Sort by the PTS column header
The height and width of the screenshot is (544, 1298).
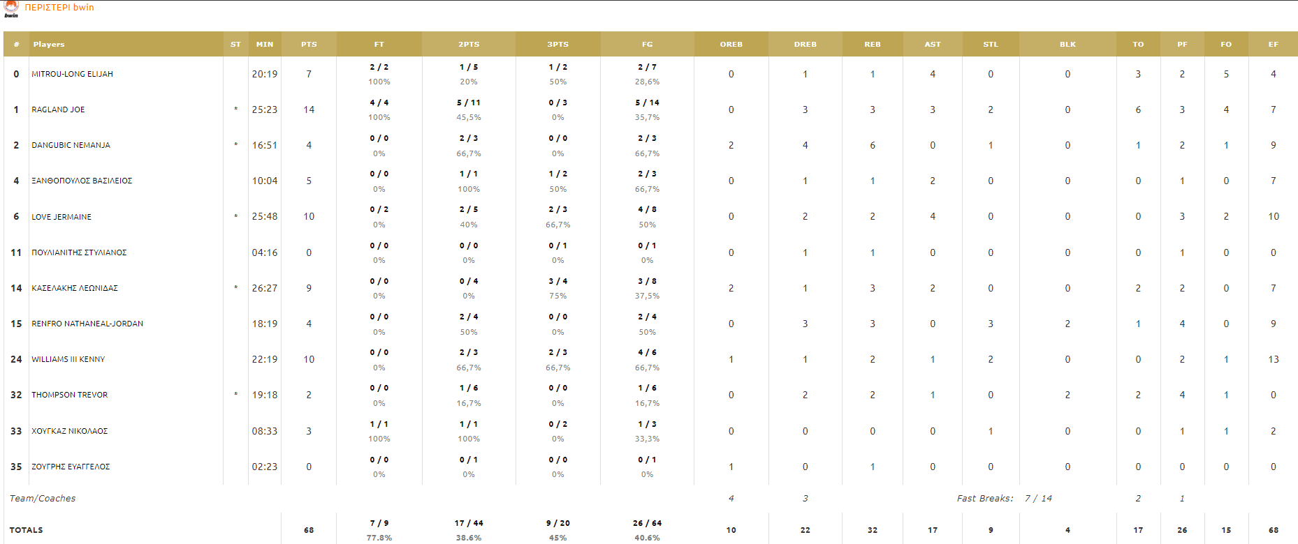[309, 44]
